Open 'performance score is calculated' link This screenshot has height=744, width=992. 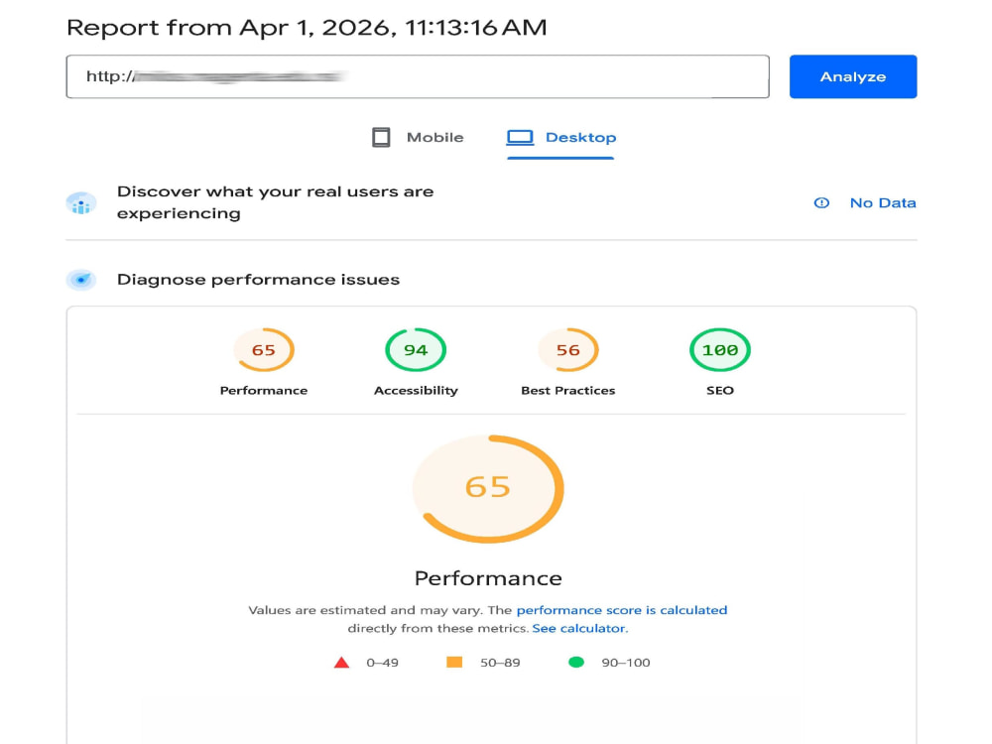[622, 610]
